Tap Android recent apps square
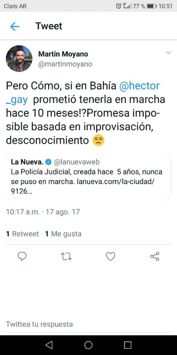 [x=127, y=345]
